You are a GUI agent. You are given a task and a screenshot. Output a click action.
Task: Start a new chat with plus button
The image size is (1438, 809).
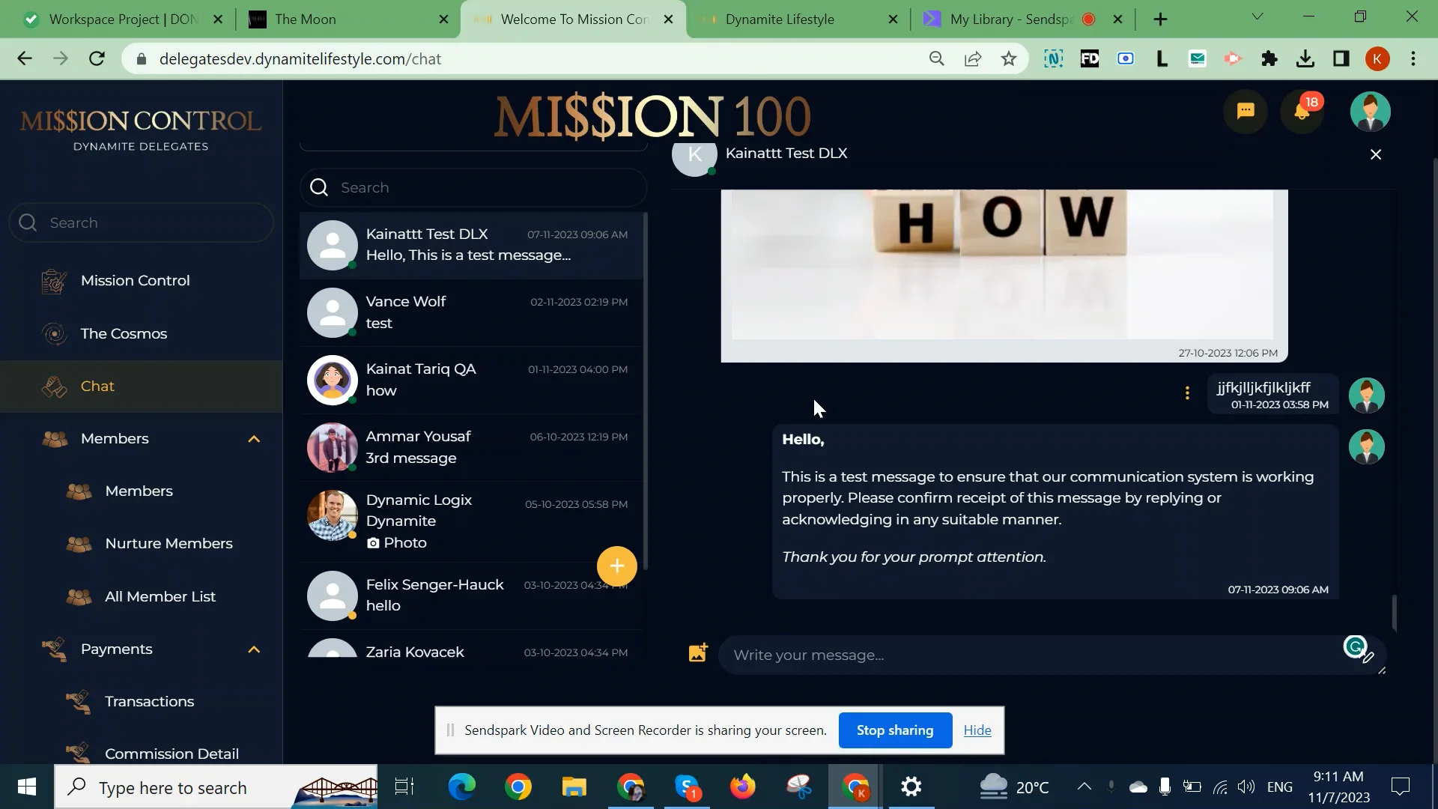(x=616, y=566)
